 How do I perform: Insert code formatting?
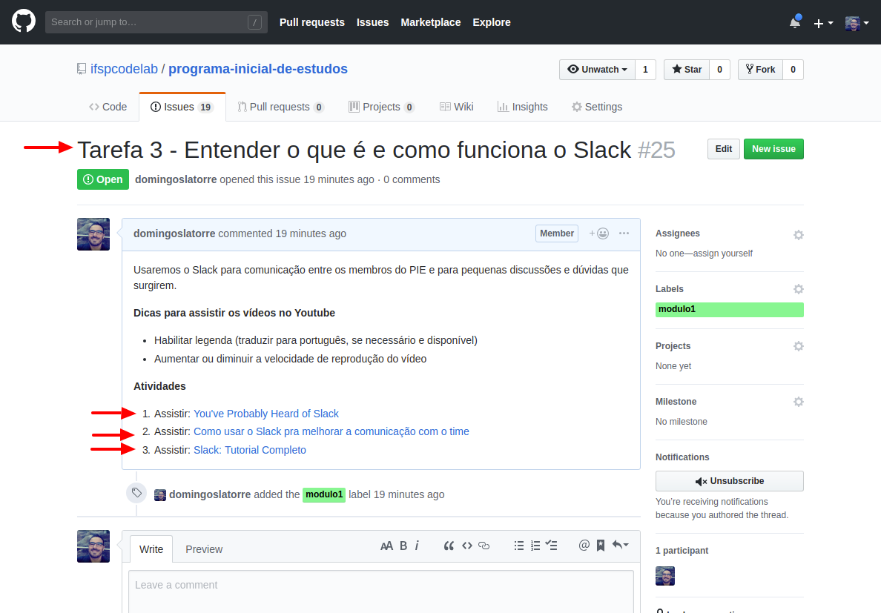click(467, 546)
